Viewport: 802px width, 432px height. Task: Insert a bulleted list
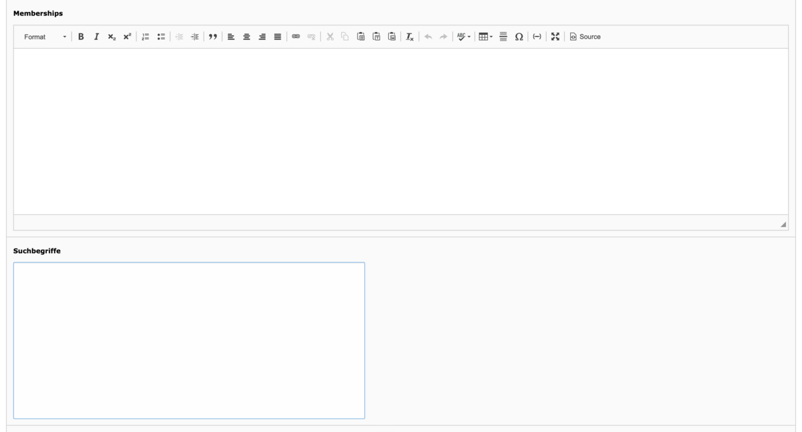pyautogui.click(x=161, y=37)
